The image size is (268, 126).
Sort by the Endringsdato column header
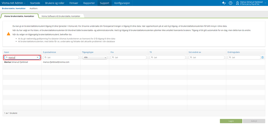234,52
